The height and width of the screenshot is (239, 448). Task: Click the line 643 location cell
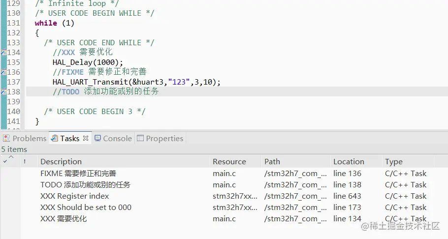347,196
